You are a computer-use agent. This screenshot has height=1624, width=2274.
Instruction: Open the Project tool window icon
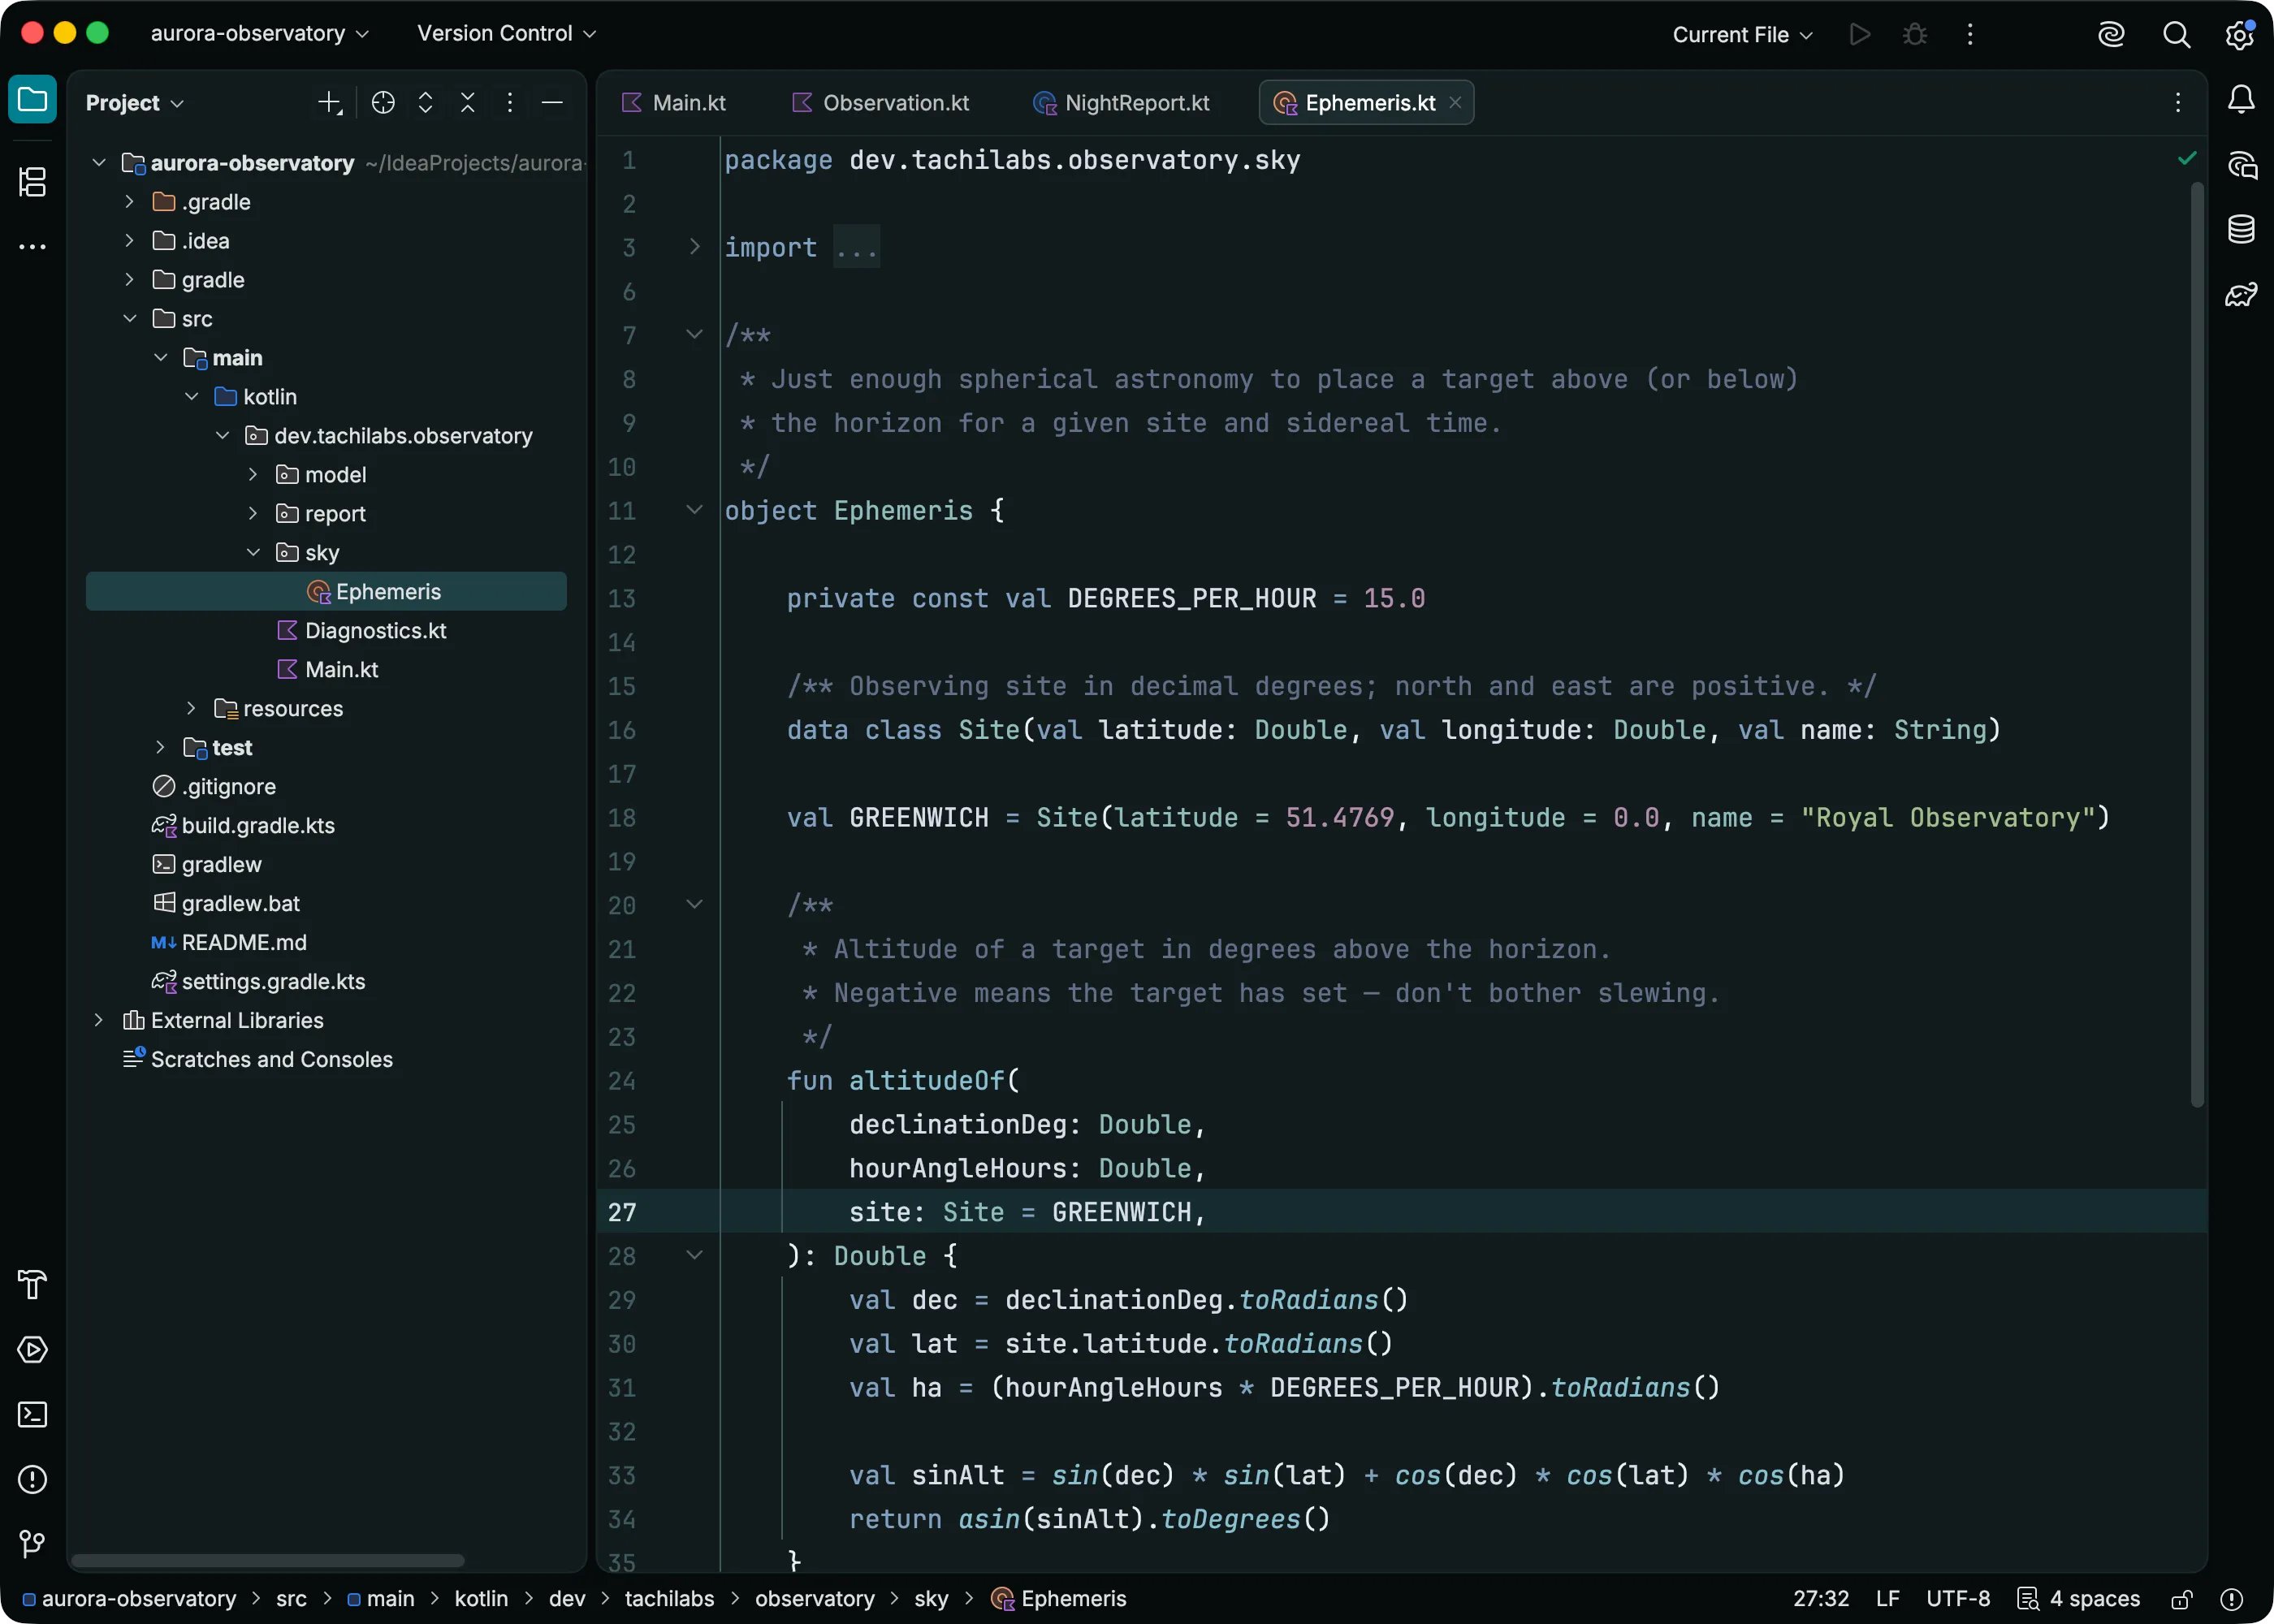32,100
